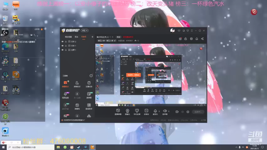Add a 摄像头 camera source
Viewport: 267px width, 150px height.
tap(127, 112)
